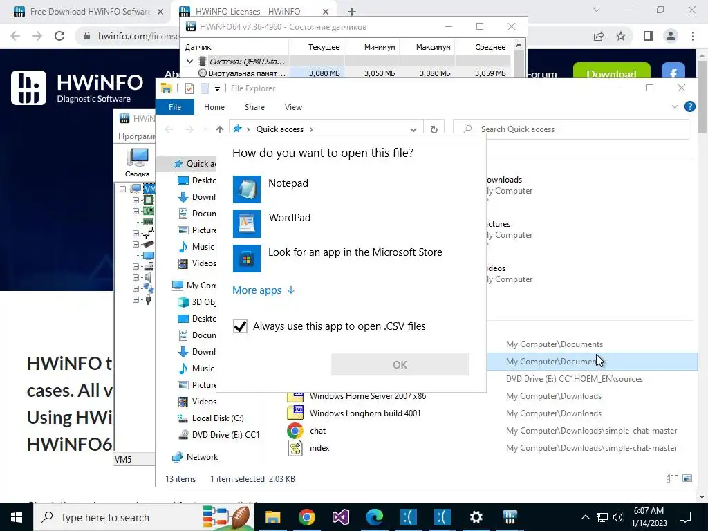Screen dimensions: 708x531
Task: Open the File menu in File Explorer
Action: click(175, 107)
